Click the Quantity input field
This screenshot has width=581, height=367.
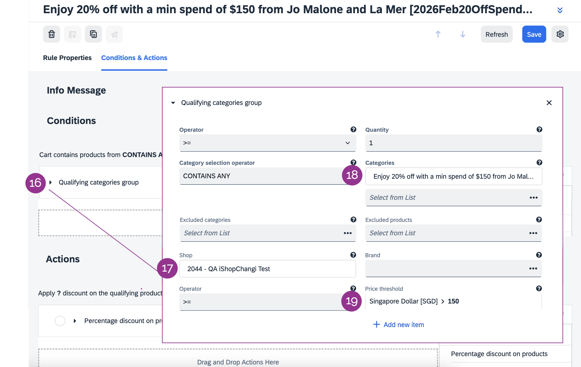(x=453, y=143)
